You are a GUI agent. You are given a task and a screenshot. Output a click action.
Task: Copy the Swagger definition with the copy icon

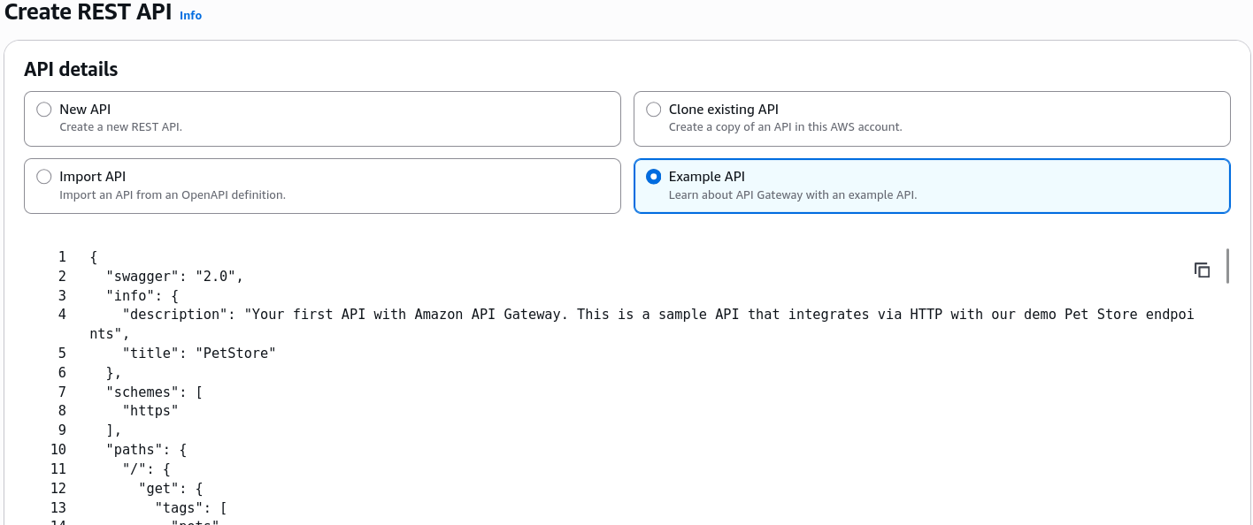point(1202,270)
